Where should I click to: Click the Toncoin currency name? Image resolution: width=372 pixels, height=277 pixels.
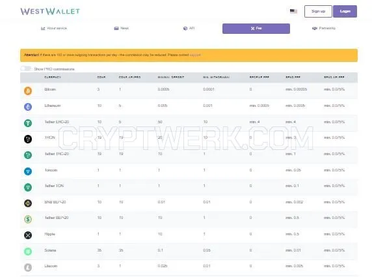point(51,170)
